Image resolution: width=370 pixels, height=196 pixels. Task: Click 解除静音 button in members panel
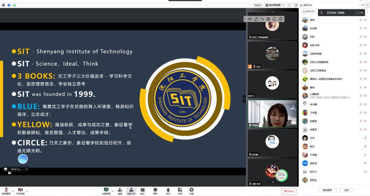tap(327, 190)
